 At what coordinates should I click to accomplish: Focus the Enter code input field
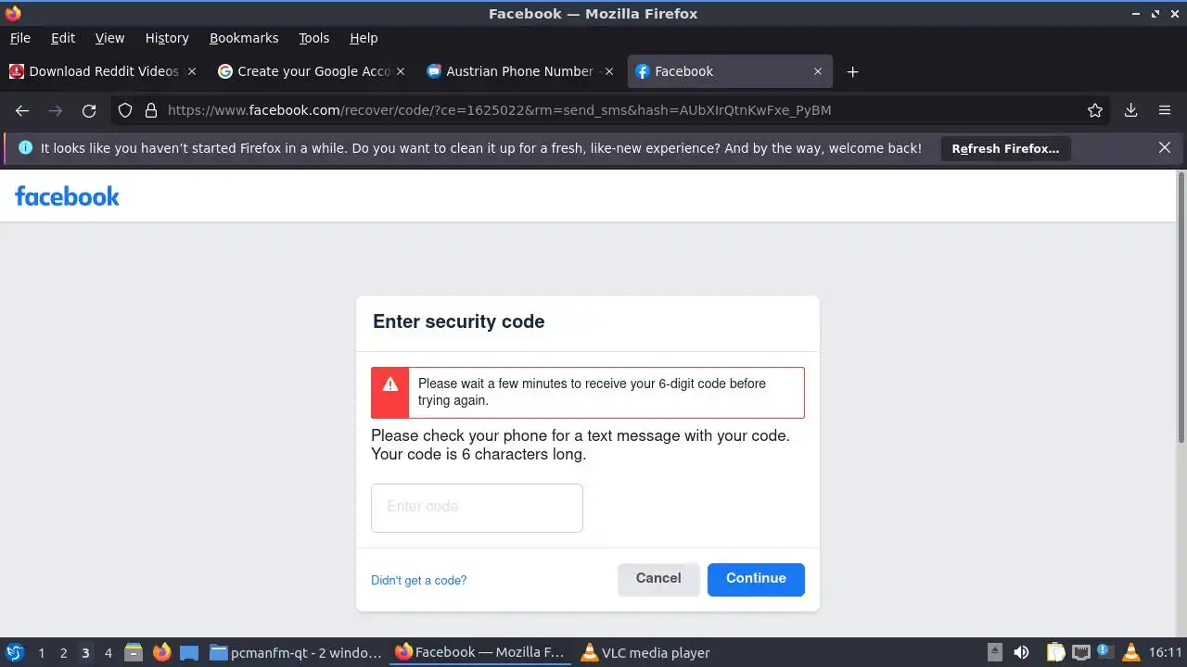[477, 508]
